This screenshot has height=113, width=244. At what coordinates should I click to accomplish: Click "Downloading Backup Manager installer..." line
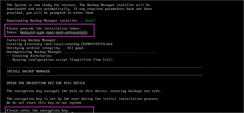[x=45, y=21]
